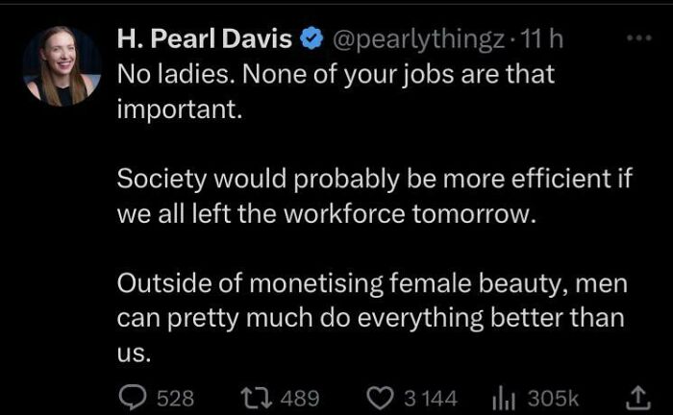This screenshot has width=673, height=415.
Task: Click the blue verified badge
Action: point(312,40)
